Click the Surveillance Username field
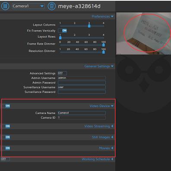The height and width of the screenshot is (171, 171). 82,87
